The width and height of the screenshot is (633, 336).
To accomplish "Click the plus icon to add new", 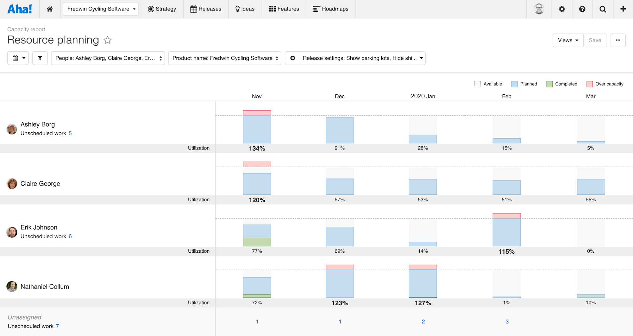I will 623,9.
